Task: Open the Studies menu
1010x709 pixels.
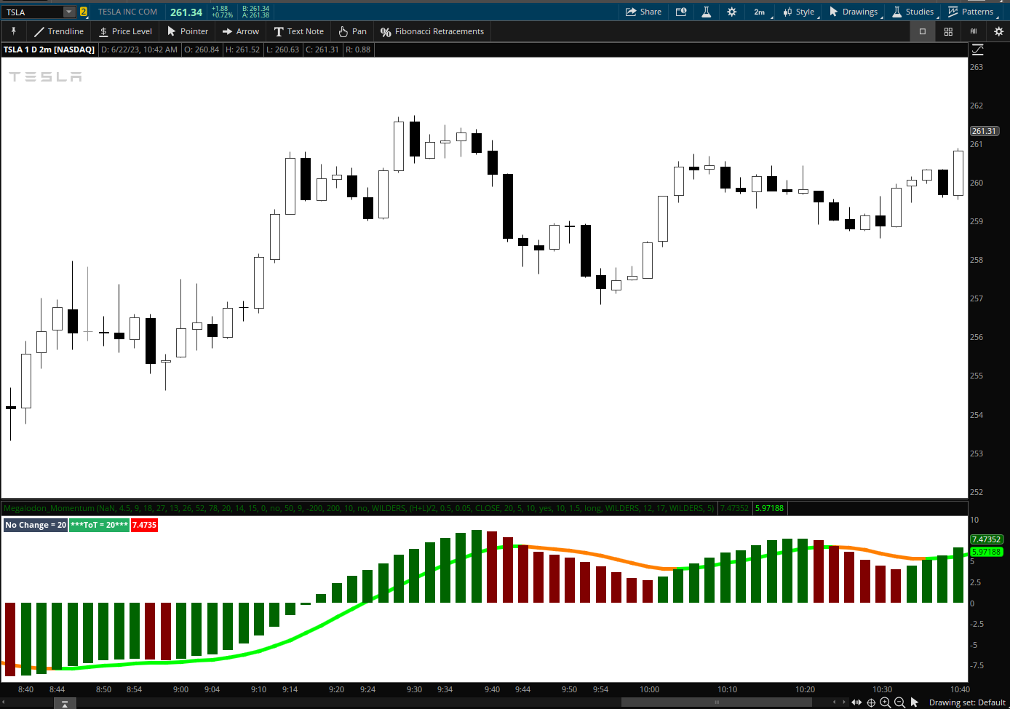Action: point(912,12)
